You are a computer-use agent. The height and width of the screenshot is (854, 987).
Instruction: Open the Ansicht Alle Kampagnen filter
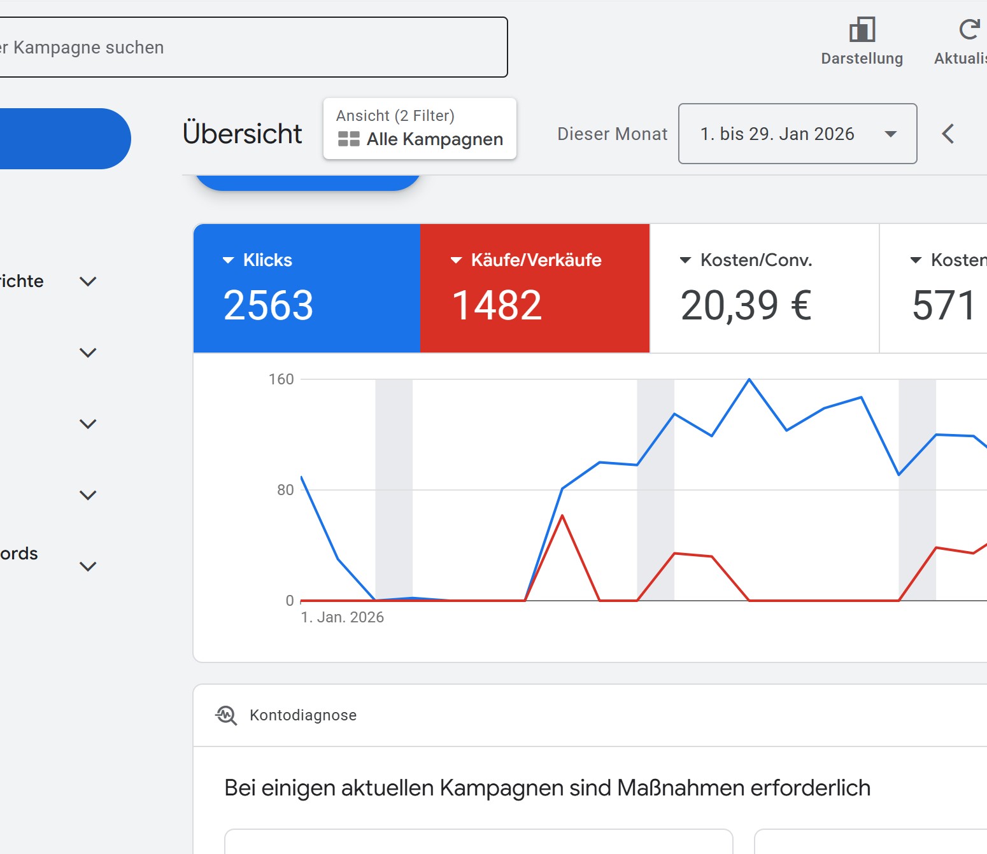420,129
